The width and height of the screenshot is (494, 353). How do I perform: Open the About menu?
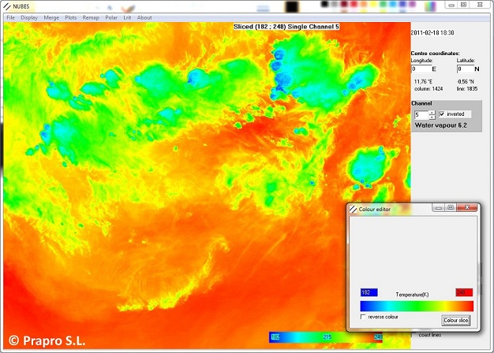click(x=144, y=17)
